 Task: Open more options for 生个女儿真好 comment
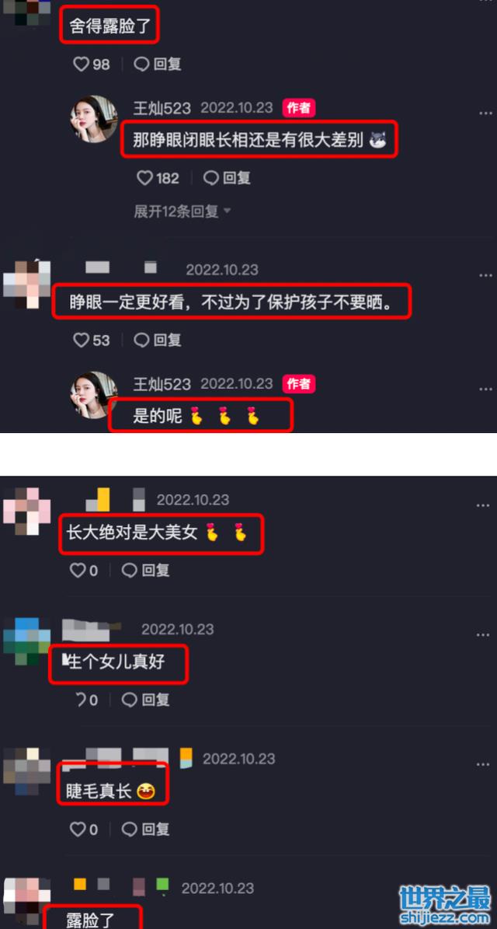tap(483, 634)
